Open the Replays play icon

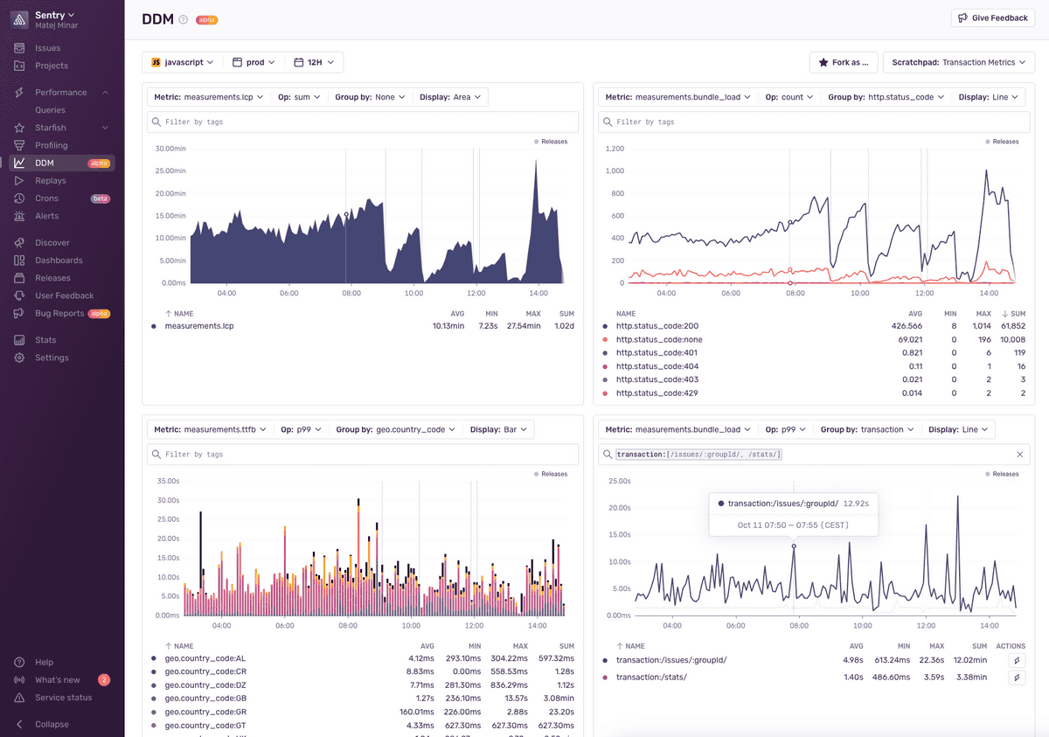[x=19, y=181]
